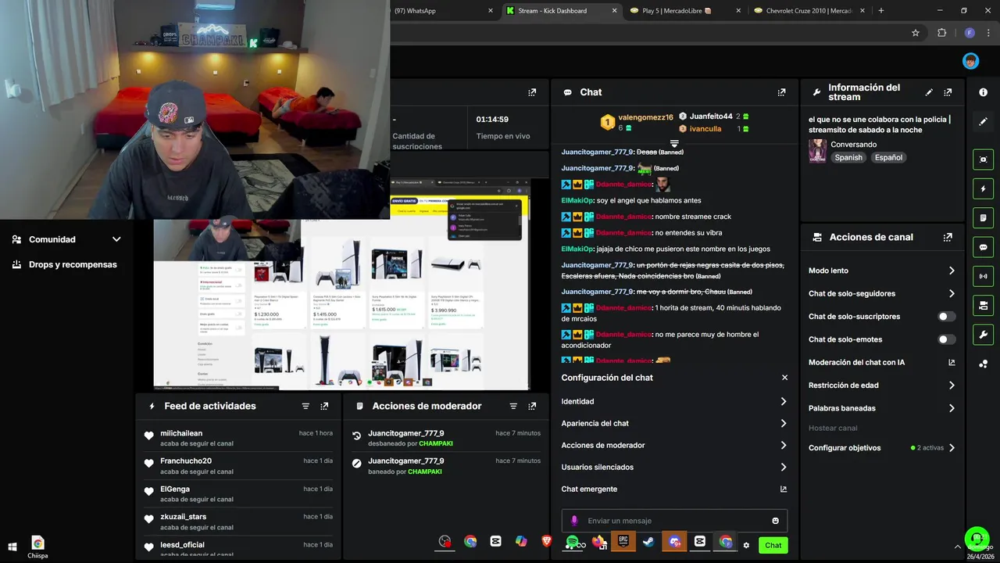Open Identidad chat settings
1000x563 pixels.
click(x=674, y=401)
